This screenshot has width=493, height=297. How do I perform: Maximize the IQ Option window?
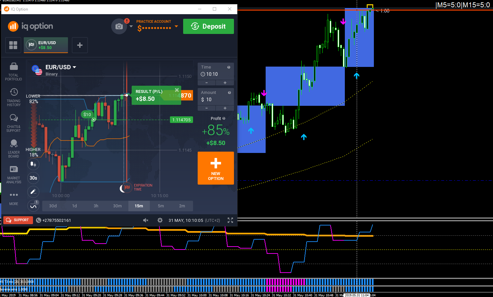click(214, 9)
